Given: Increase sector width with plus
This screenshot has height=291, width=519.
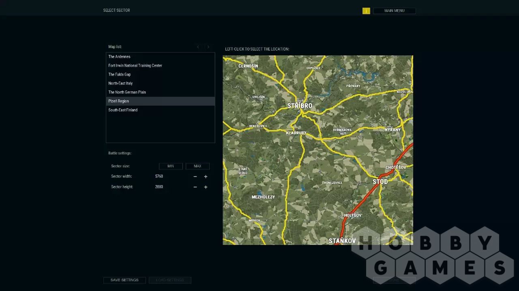Looking at the screenshot, I should click(206, 177).
